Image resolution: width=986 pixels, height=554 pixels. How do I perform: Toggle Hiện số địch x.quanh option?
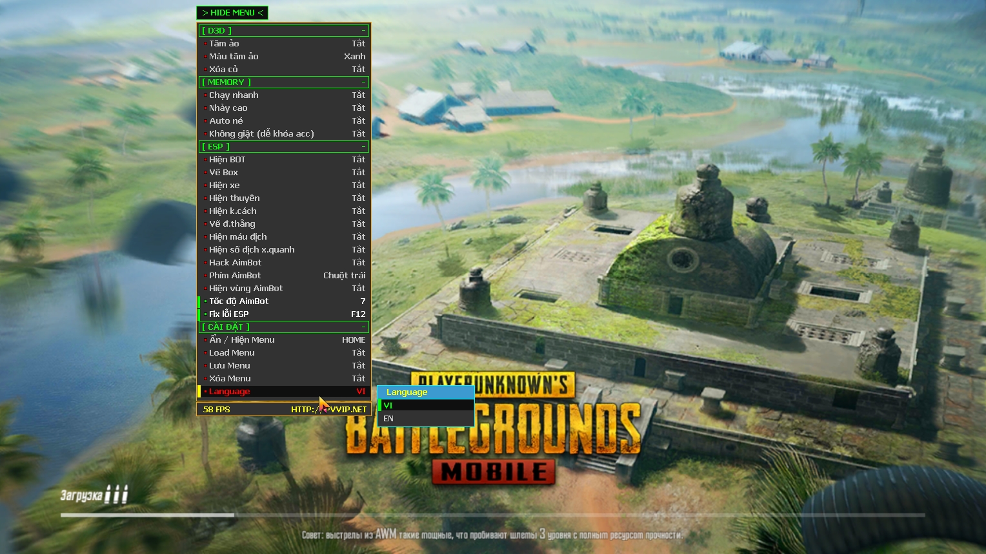click(284, 249)
